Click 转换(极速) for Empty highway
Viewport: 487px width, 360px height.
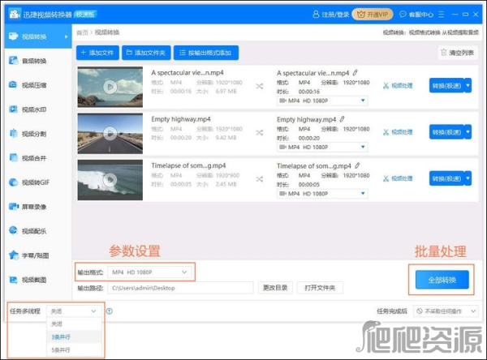446,132
